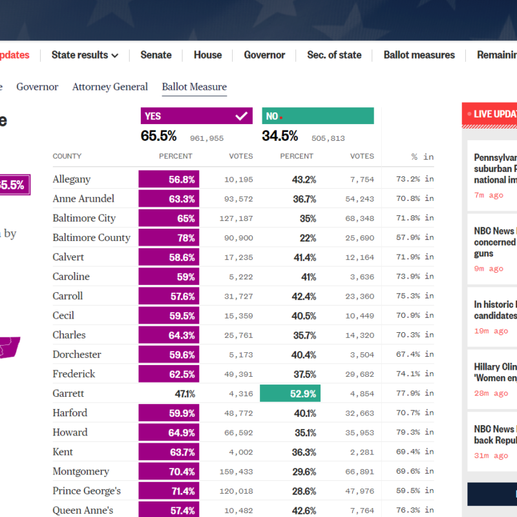Open the Senate results page

[x=156, y=55]
